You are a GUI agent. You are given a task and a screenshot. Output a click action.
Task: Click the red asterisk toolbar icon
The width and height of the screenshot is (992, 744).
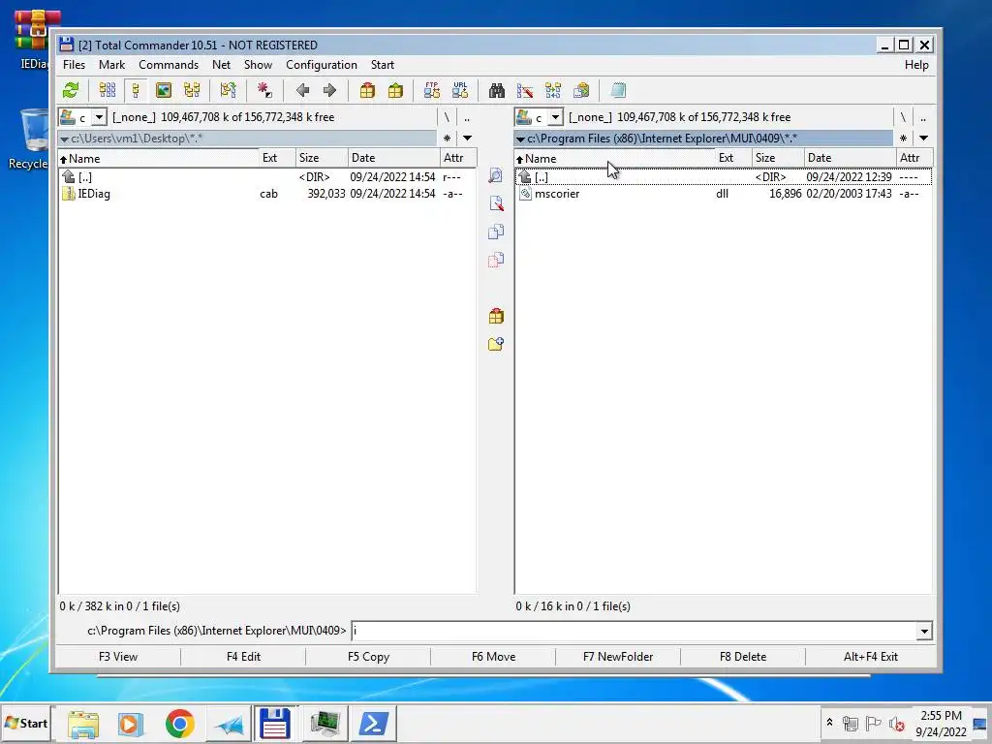pos(264,90)
